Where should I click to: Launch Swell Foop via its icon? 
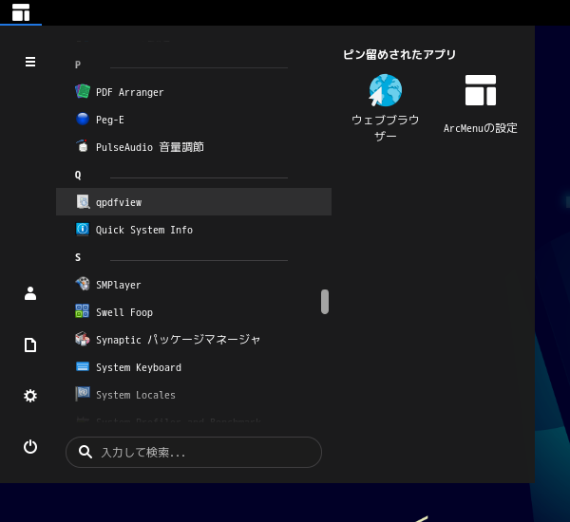[82, 311]
